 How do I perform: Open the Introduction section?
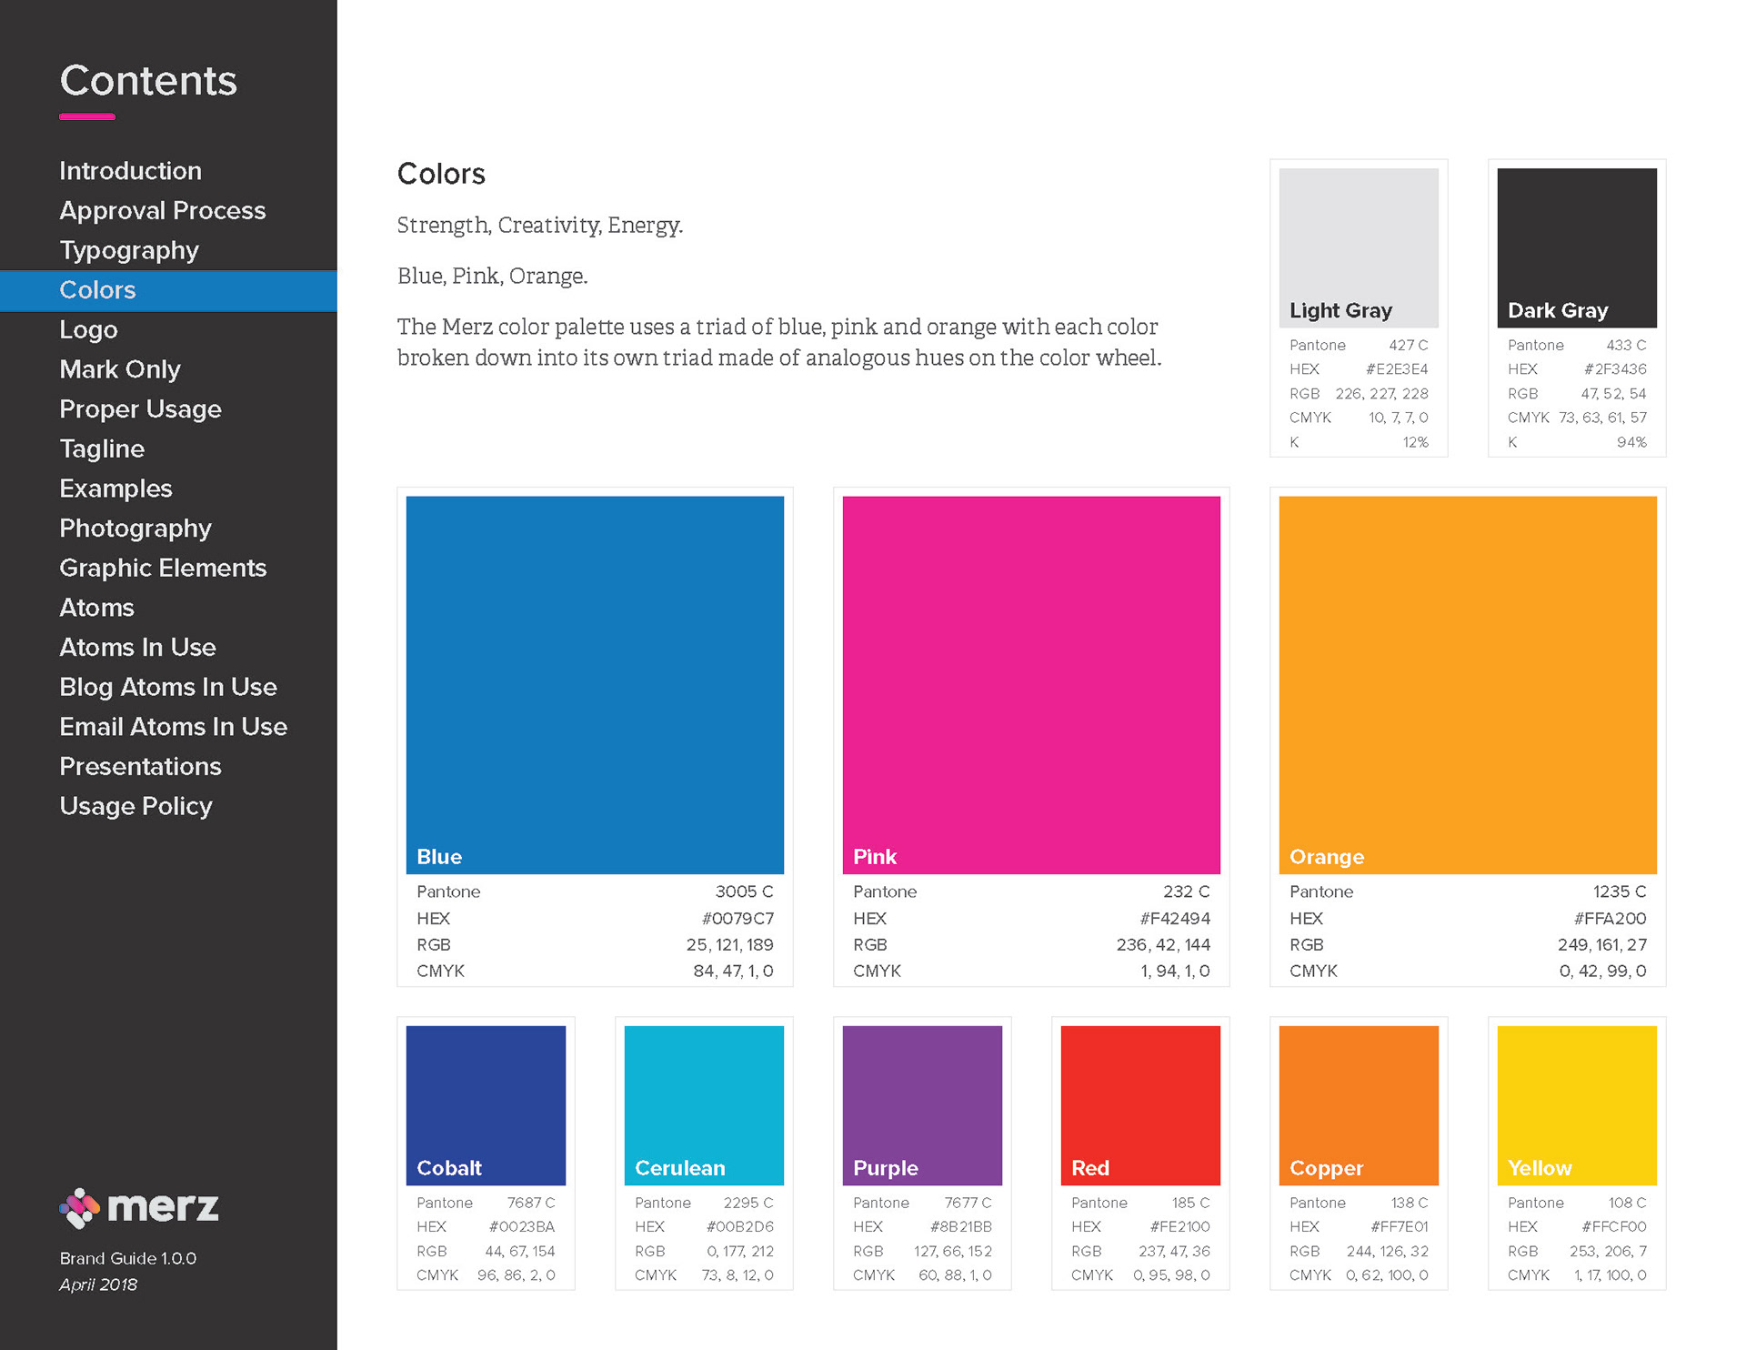point(130,171)
